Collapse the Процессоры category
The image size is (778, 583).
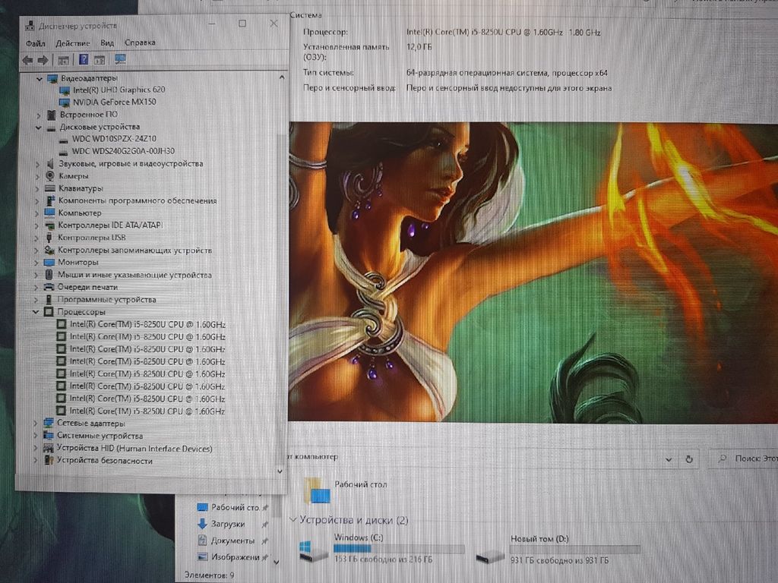tap(36, 312)
